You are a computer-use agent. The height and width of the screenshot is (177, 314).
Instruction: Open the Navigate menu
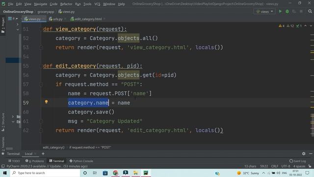click(x=40, y=4)
